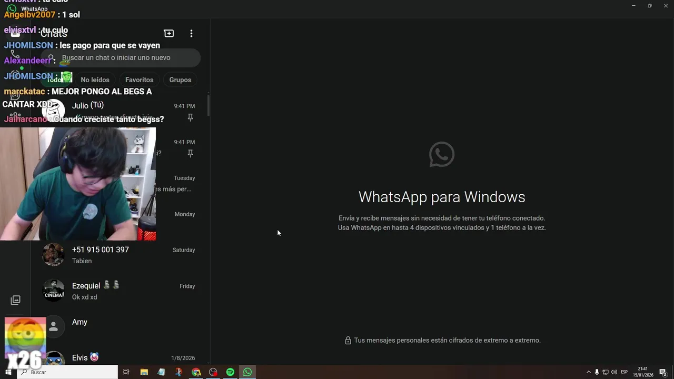Viewport: 674px width, 379px height.
Task: Select the No leídos filter tab
Action: point(95,80)
